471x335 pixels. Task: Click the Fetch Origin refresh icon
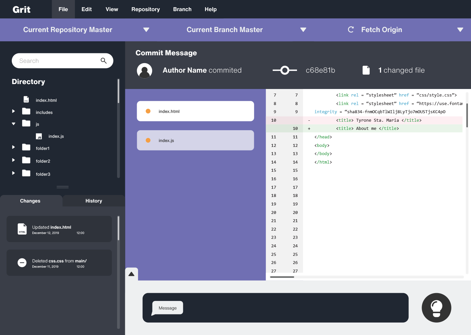pos(351,30)
